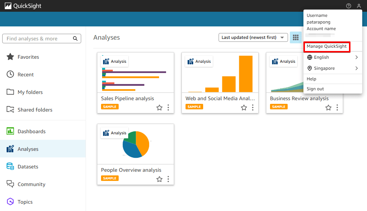Screen dimensions: 367x211
Task: Expand the English language submenu chevron
Action: tap(356, 57)
